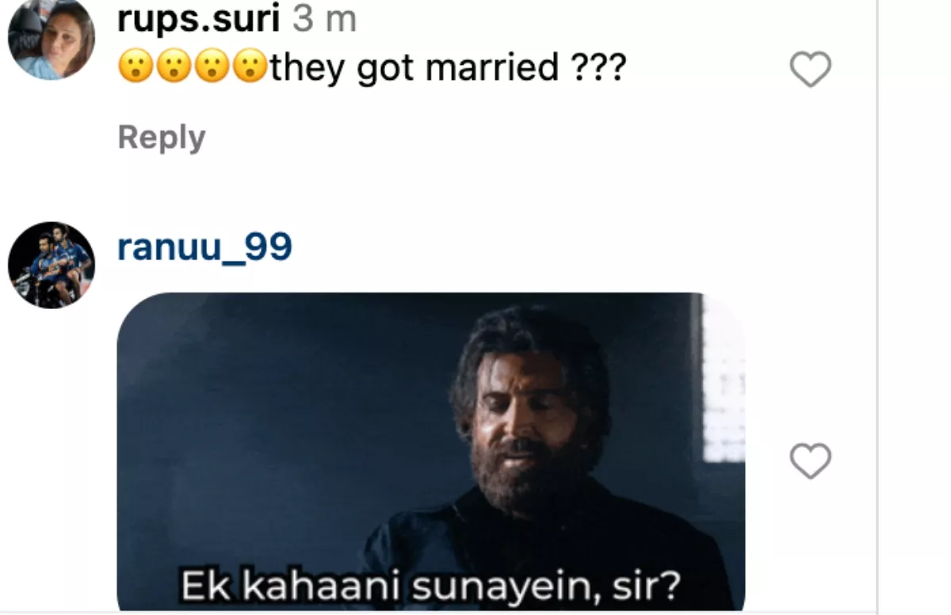Open rups.suri's profile picture
This screenshot has height=615, width=951.
pos(52,38)
